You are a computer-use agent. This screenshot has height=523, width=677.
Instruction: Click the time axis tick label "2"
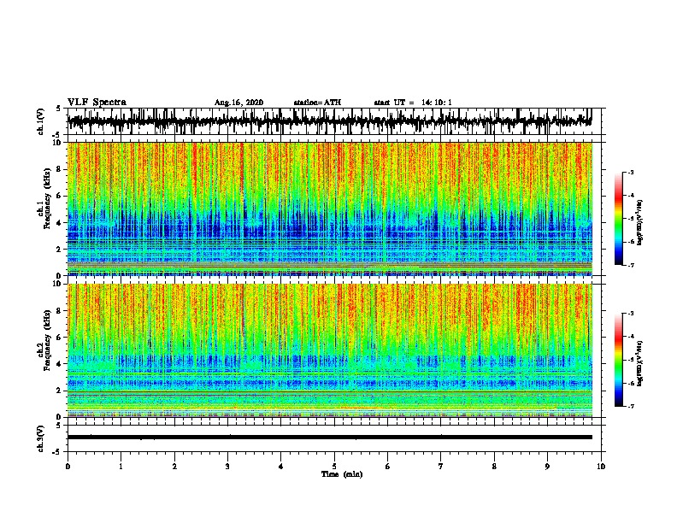(174, 467)
